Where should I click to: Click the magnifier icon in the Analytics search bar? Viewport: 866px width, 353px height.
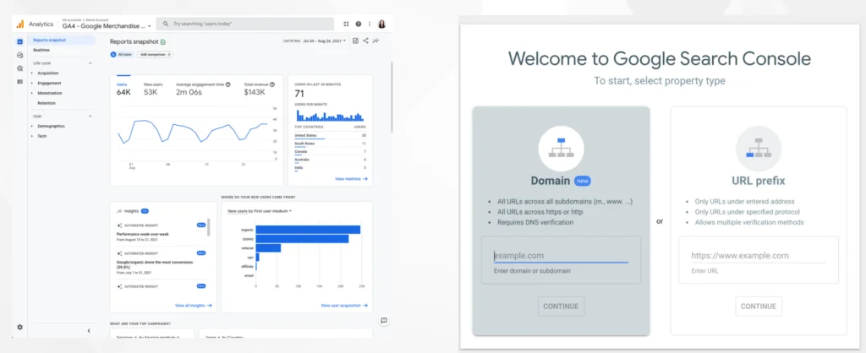tap(166, 24)
